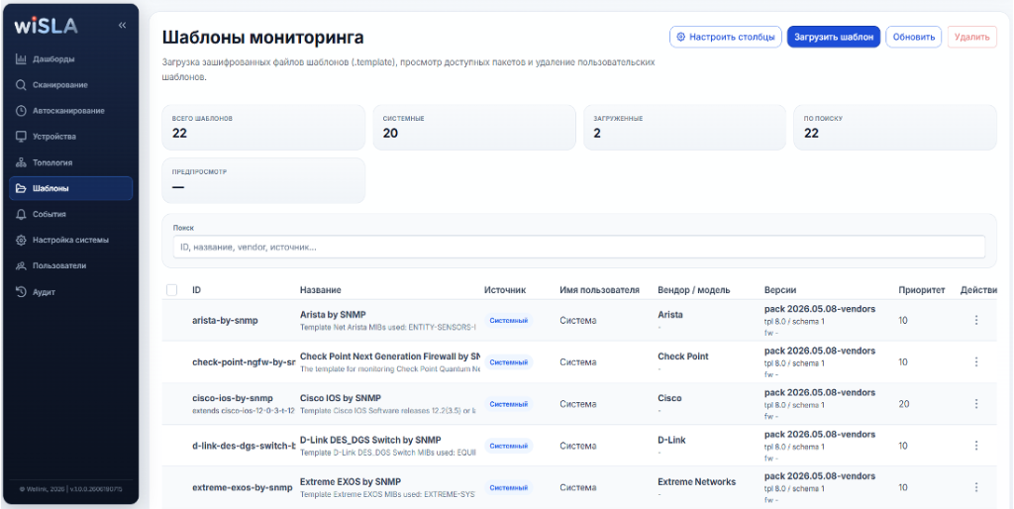This screenshot has width=1014, height=509.
Task: Click the Настройка системы gear icon
Action: pyautogui.click(x=21, y=240)
